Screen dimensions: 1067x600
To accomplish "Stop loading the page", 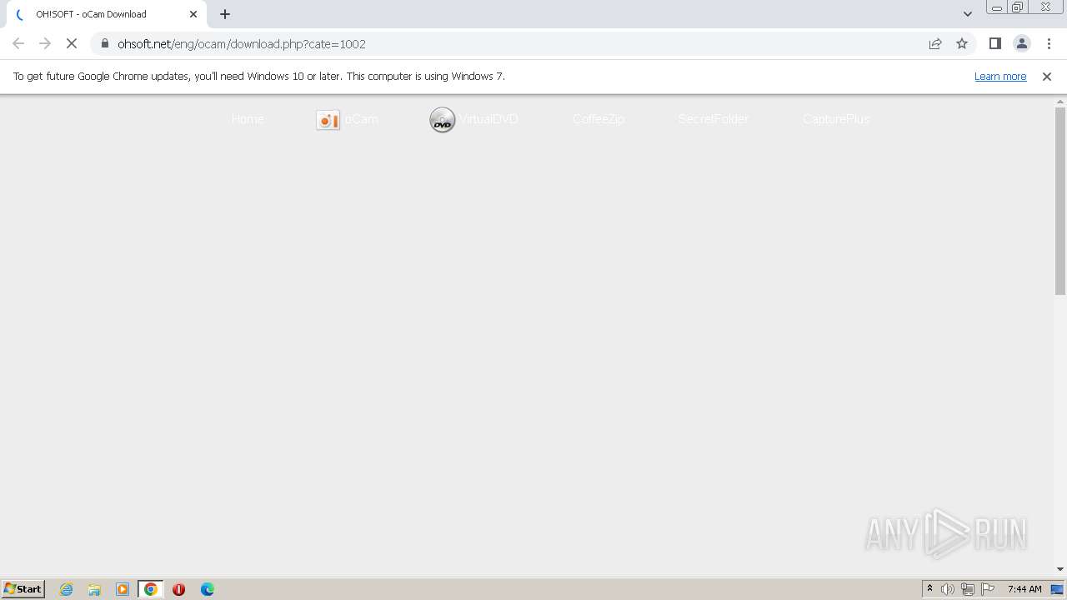I will tap(72, 44).
